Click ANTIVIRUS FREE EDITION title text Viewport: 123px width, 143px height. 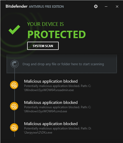46,7
